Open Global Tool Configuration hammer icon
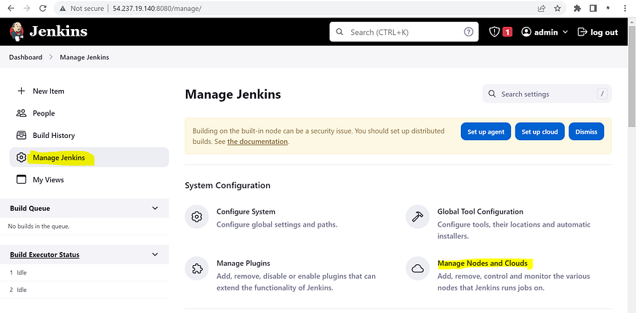 (x=417, y=217)
